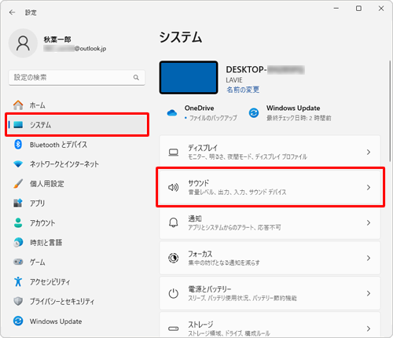Click スリープ、バッテリ使用状況 description text
The image size is (393, 338).
(x=242, y=298)
